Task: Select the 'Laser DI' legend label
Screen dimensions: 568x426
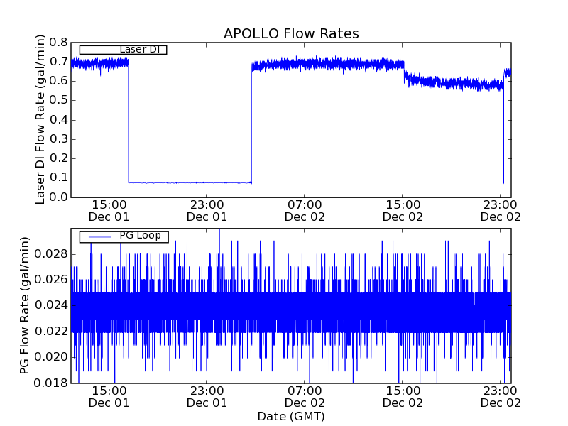Action: (x=139, y=49)
